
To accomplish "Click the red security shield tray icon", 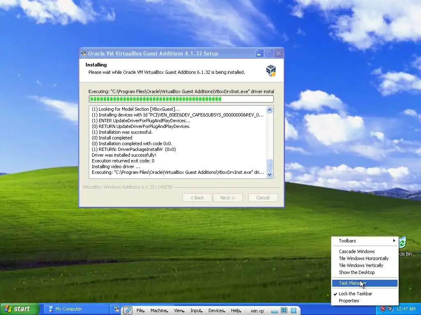I will pos(383,309).
